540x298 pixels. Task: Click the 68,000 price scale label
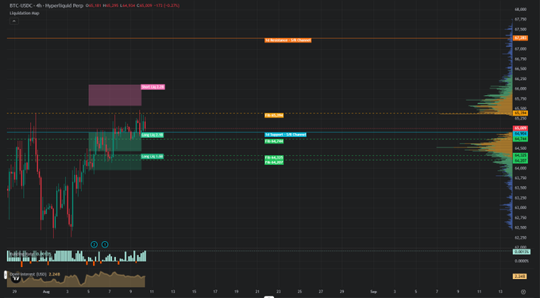click(520, 10)
